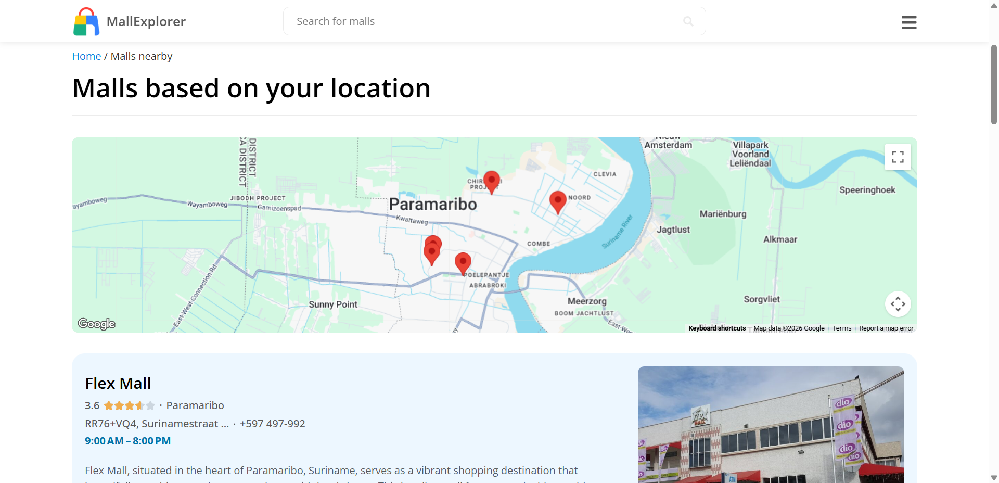This screenshot has width=999, height=483.
Task: Click the Flex Mall star rating
Action: (129, 405)
